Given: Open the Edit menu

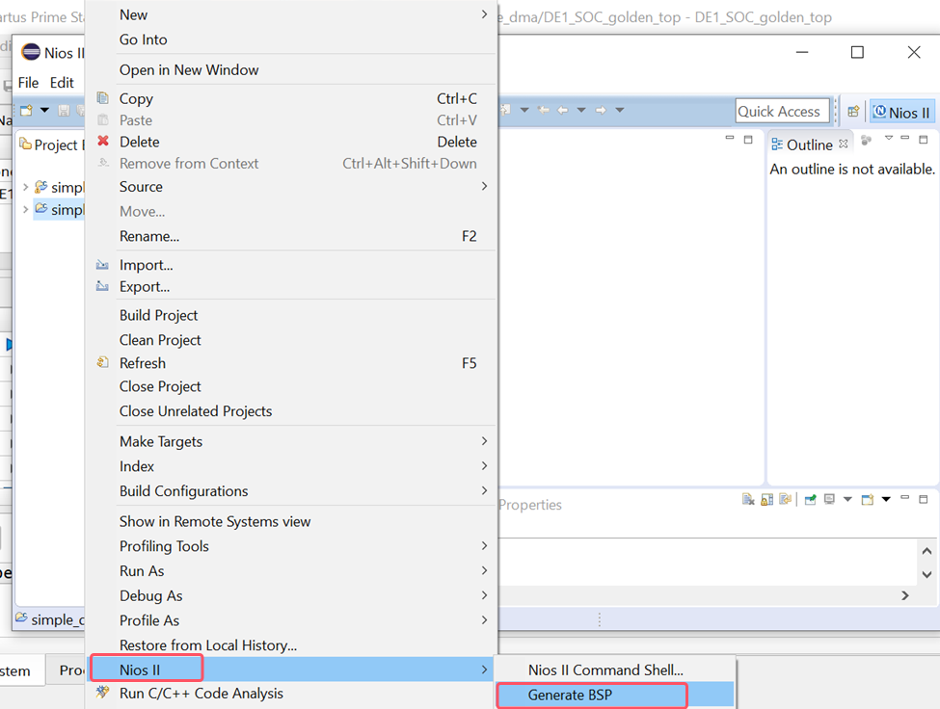Looking at the screenshot, I should pyautogui.click(x=62, y=83).
